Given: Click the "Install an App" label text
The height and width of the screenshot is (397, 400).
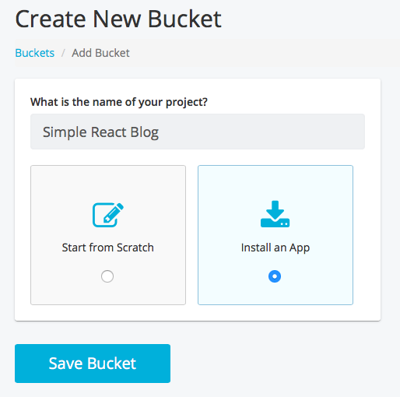Looking at the screenshot, I should tap(275, 248).
